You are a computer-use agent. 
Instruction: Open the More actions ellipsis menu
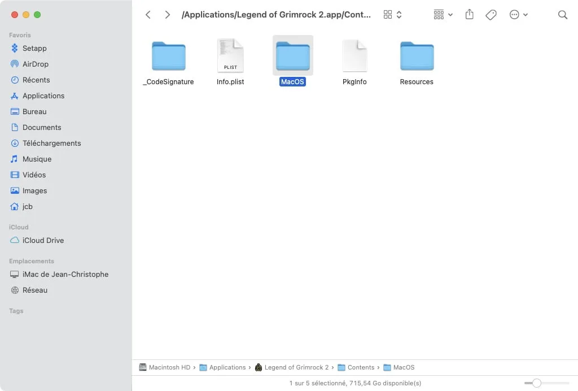click(519, 15)
